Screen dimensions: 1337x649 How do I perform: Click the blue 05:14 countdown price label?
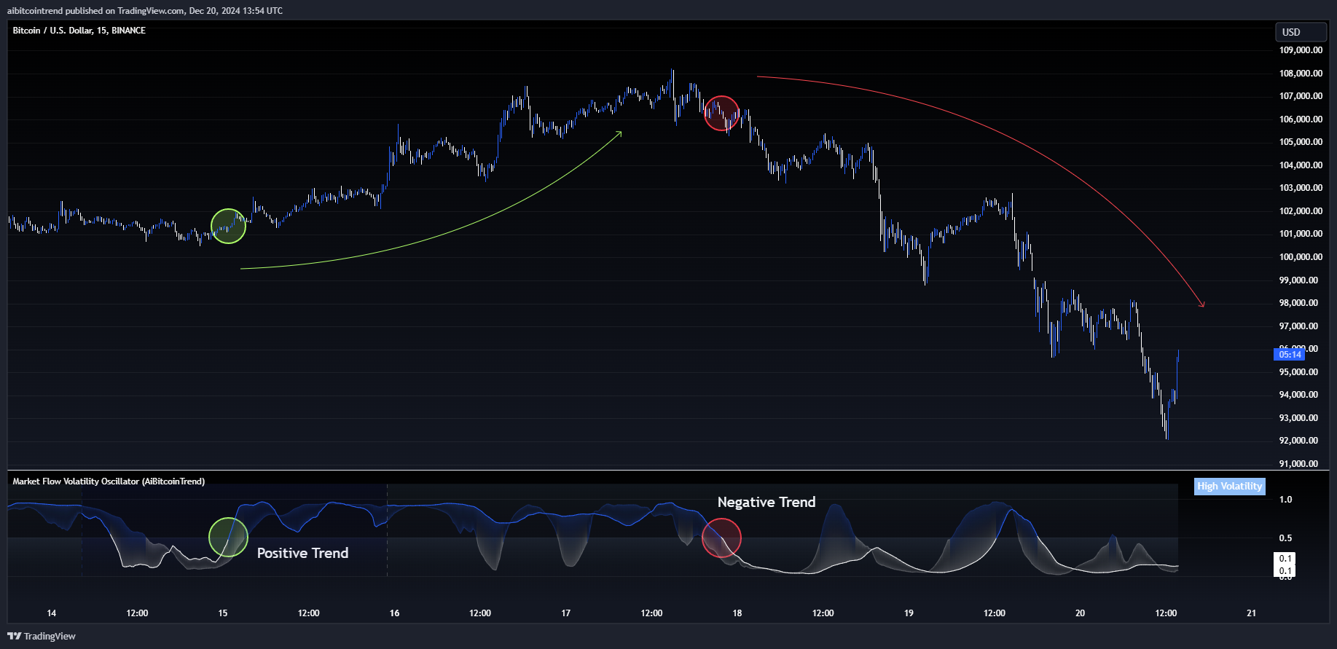tap(1290, 355)
